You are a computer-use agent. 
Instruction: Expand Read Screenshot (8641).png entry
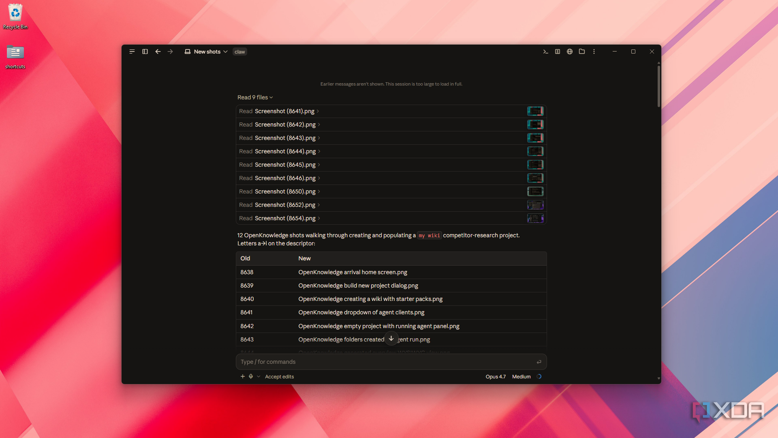pos(279,111)
